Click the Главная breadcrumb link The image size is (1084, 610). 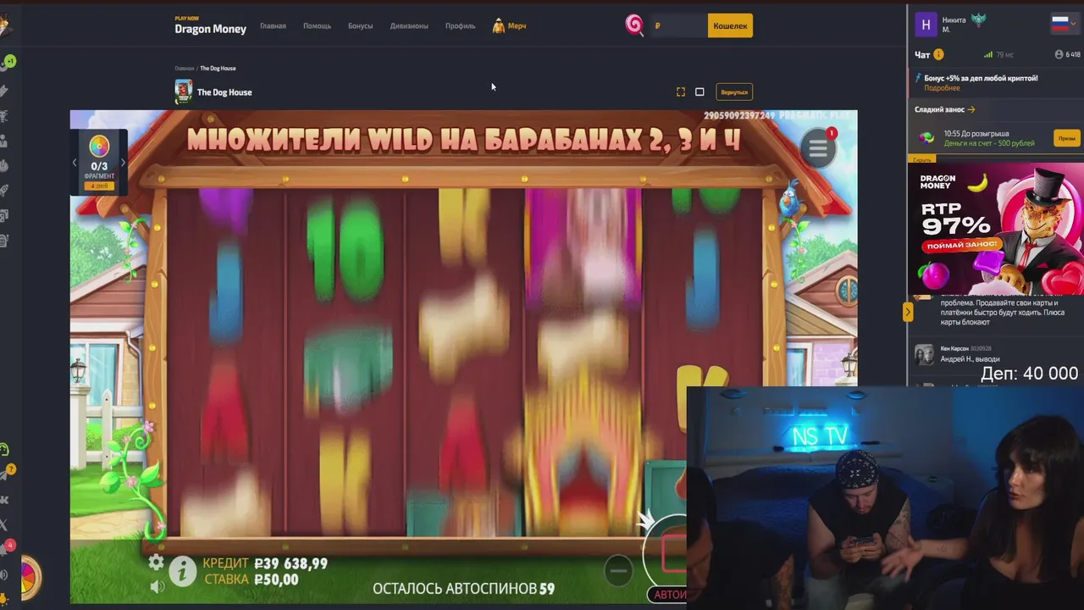[x=184, y=68]
